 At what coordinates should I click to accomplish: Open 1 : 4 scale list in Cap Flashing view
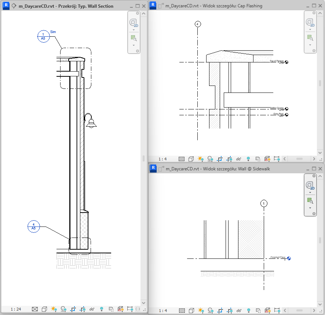(163, 159)
